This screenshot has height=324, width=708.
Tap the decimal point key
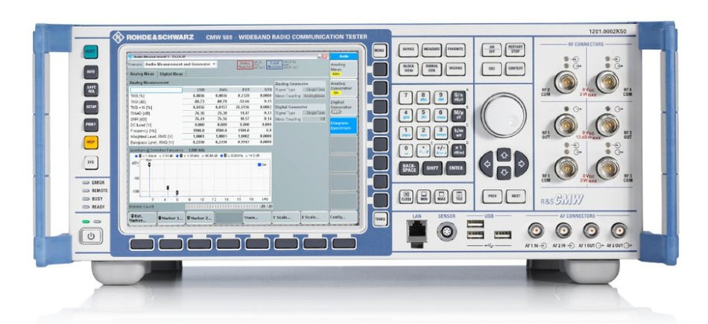(423, 150)
